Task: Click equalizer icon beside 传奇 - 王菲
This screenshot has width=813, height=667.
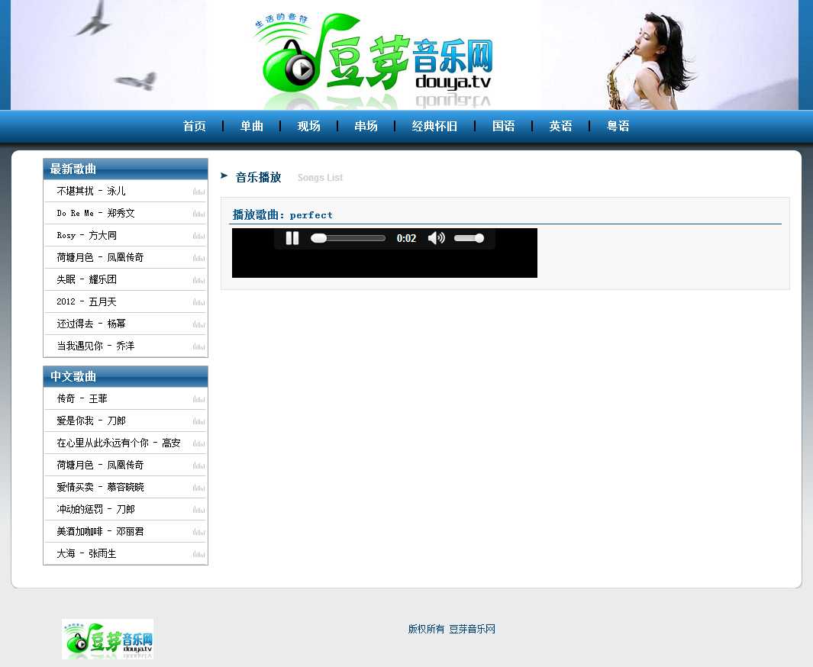Action: coord(198,399)
